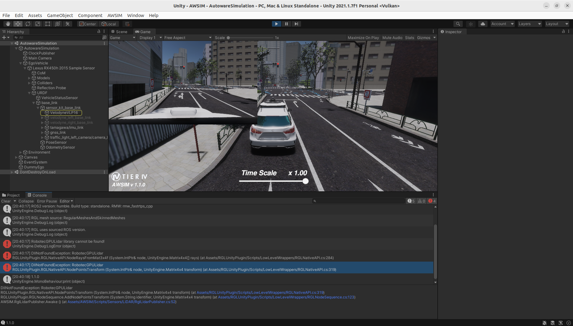Enable Maximize On Play
This screenshot has width=573, height=326.
tap(363, 37)
